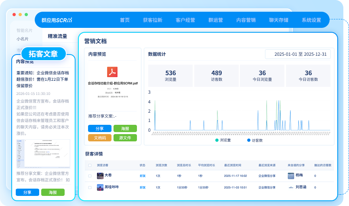
Task: Click 智能名片 sidebar heading
Action: tap(25, 30)
